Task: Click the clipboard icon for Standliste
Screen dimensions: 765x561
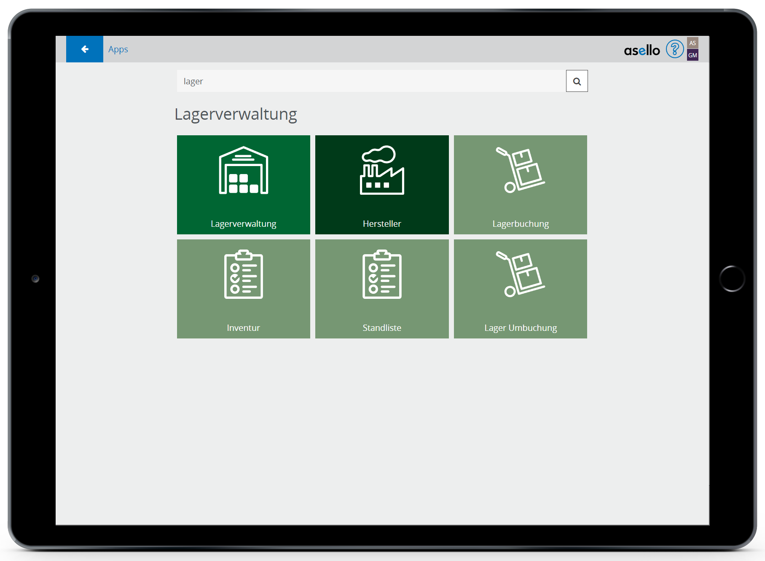Action: click(382, 274)
